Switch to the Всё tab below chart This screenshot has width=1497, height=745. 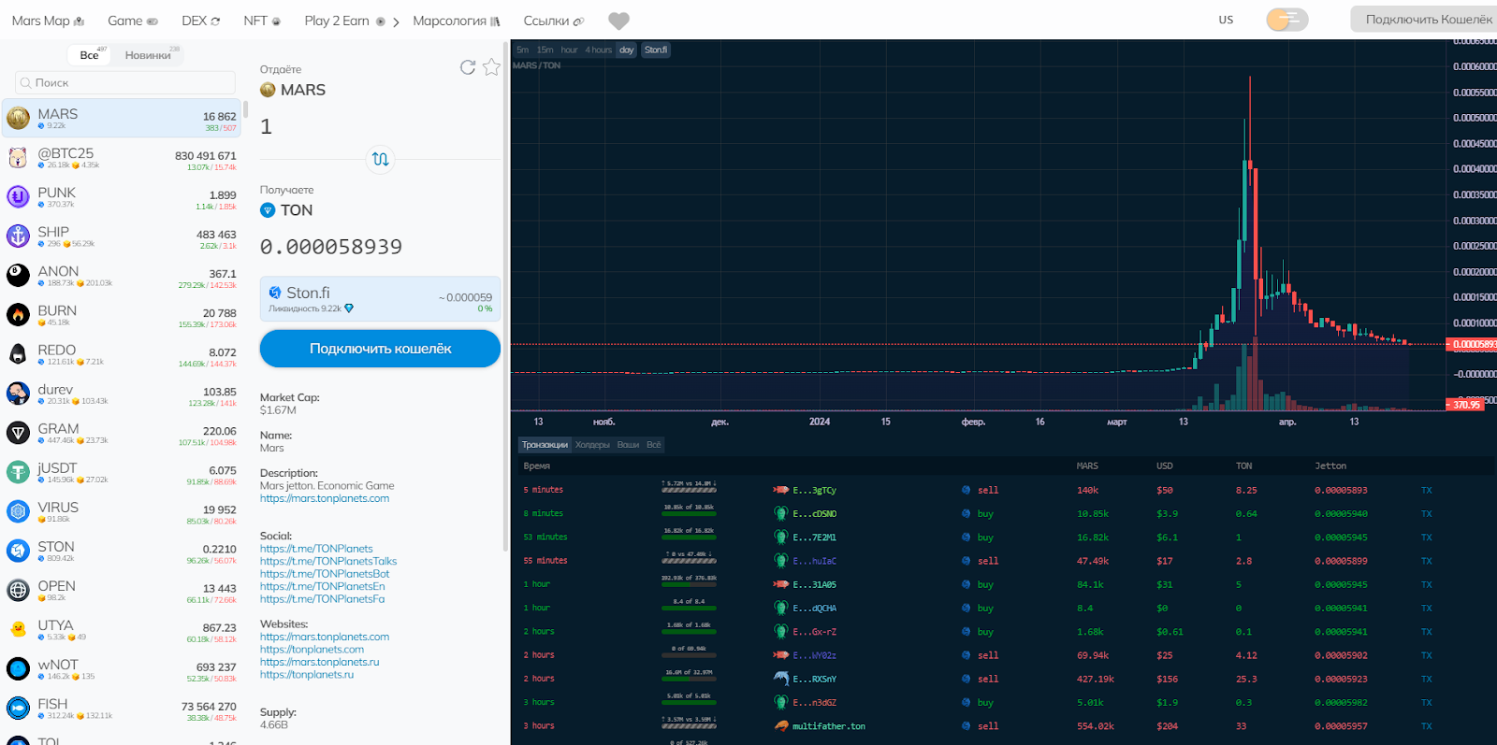click(x=653, y=445)
